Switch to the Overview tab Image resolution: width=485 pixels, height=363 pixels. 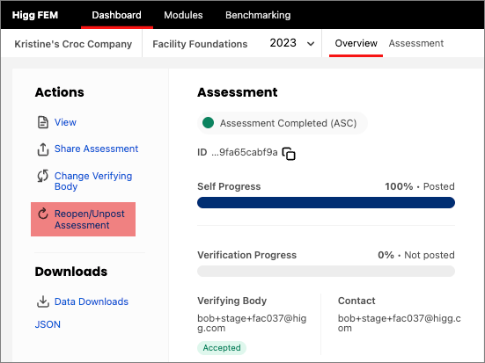pyautogui.click(x=356, y=43)
